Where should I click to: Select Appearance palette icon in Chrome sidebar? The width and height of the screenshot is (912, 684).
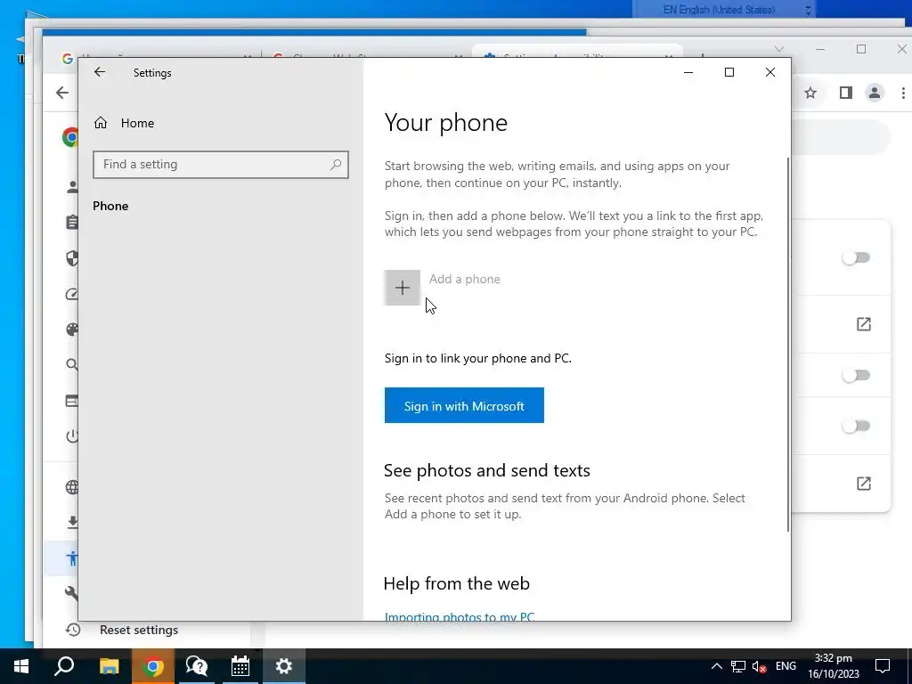click(x=72, y=330)
